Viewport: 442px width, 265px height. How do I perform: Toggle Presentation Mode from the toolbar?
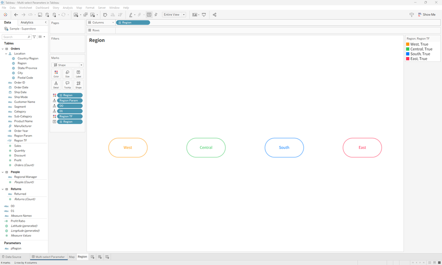click(x=204, y=15)
